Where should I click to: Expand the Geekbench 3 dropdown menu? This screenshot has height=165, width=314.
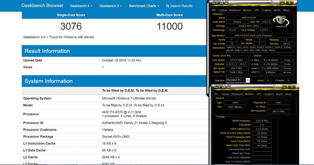[x=111, y=6]
